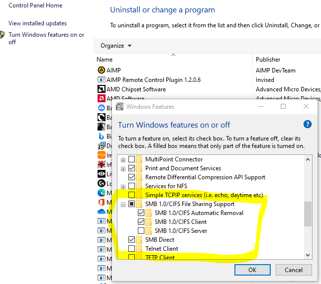321x284 pixels.
Task: Click the shield icon beside Turn Windows features
Action: pyautogui.click(x=2, y=35)
